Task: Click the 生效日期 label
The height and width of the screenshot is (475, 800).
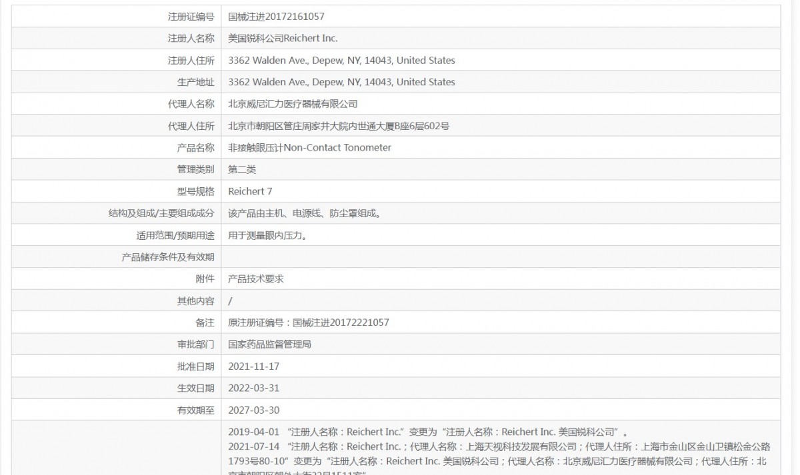Action: tap(196, 389)
